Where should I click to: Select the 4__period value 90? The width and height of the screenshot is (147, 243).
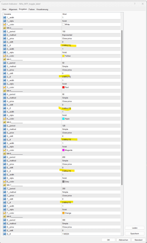tap(63, 94)
